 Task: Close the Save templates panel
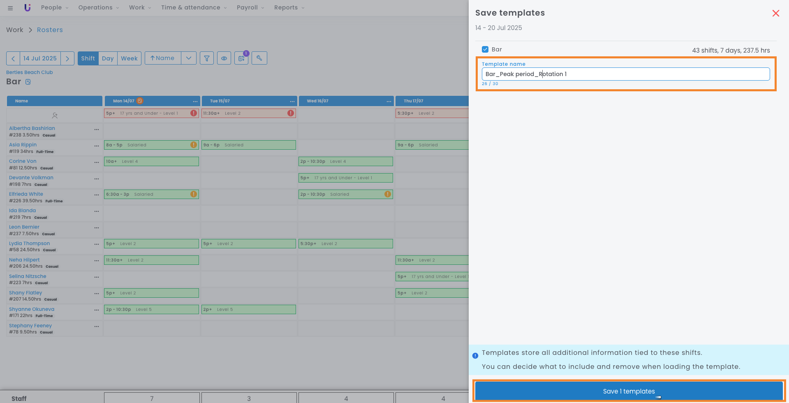(x=775, y=13)
